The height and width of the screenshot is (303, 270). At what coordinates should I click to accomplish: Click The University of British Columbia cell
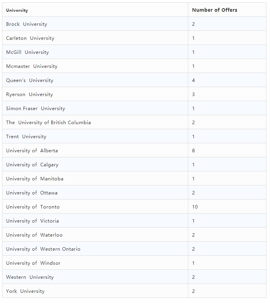pyautogui.click(x=48, y=123)
